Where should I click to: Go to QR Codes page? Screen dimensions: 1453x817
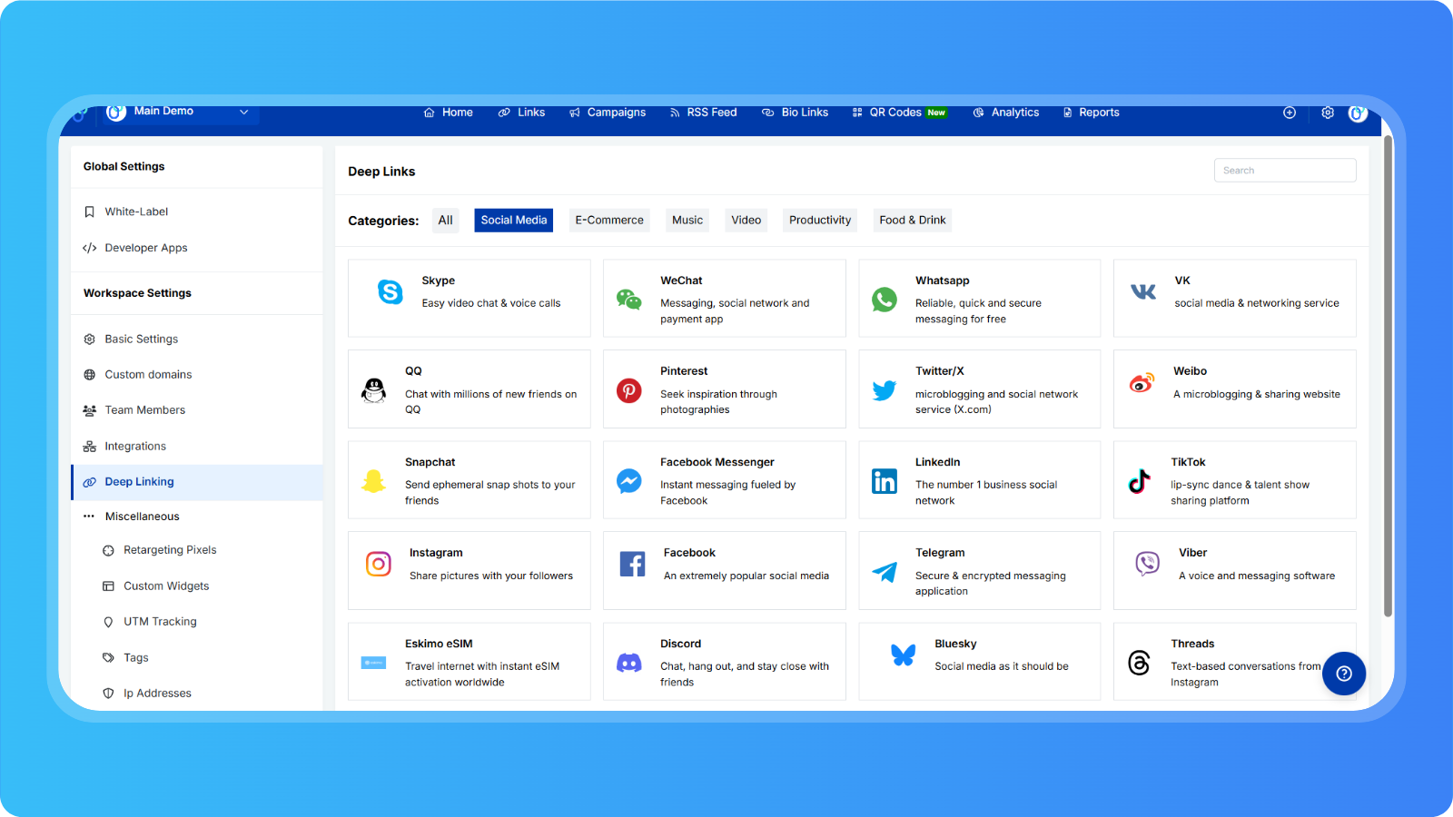point(895,113)
